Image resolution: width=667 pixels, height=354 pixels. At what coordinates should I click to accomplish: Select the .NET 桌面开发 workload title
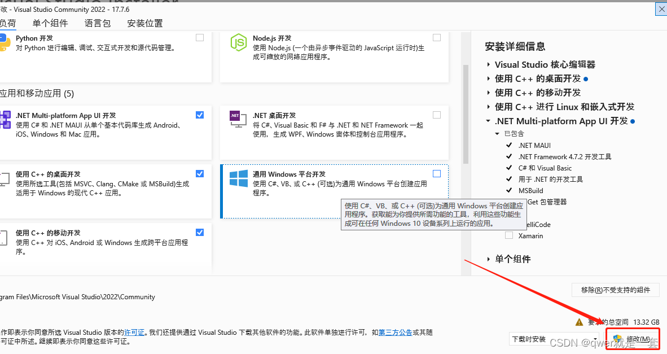(274, 115)
